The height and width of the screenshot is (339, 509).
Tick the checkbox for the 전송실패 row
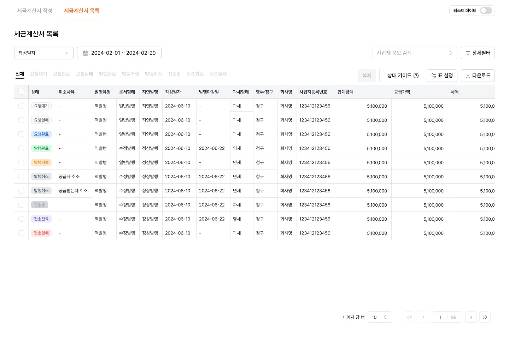tap(21, 233)
